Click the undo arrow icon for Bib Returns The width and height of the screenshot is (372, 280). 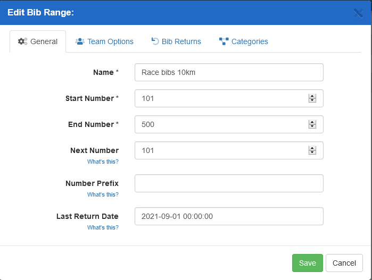(x=155, y=41)
